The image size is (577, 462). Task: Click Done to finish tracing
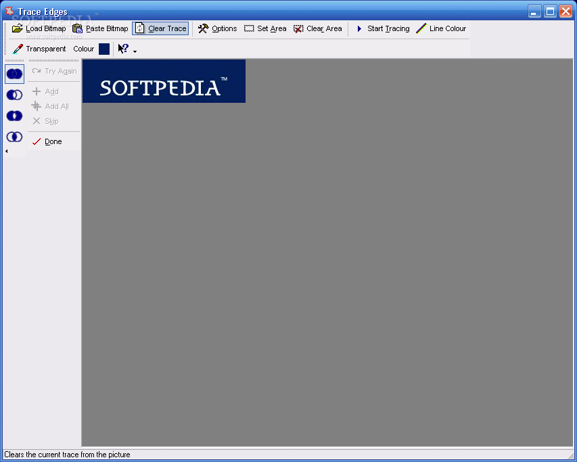point(47,141)
